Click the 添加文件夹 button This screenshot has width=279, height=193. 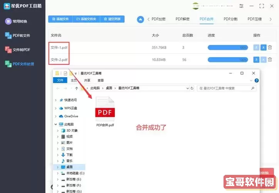[x=86, y=19]
